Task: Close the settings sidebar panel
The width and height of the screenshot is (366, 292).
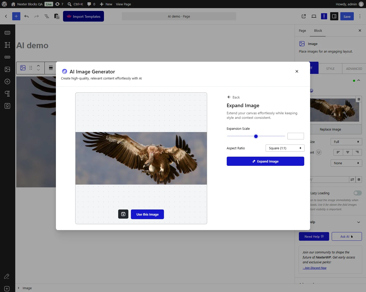Action: (x=360, y=30)
